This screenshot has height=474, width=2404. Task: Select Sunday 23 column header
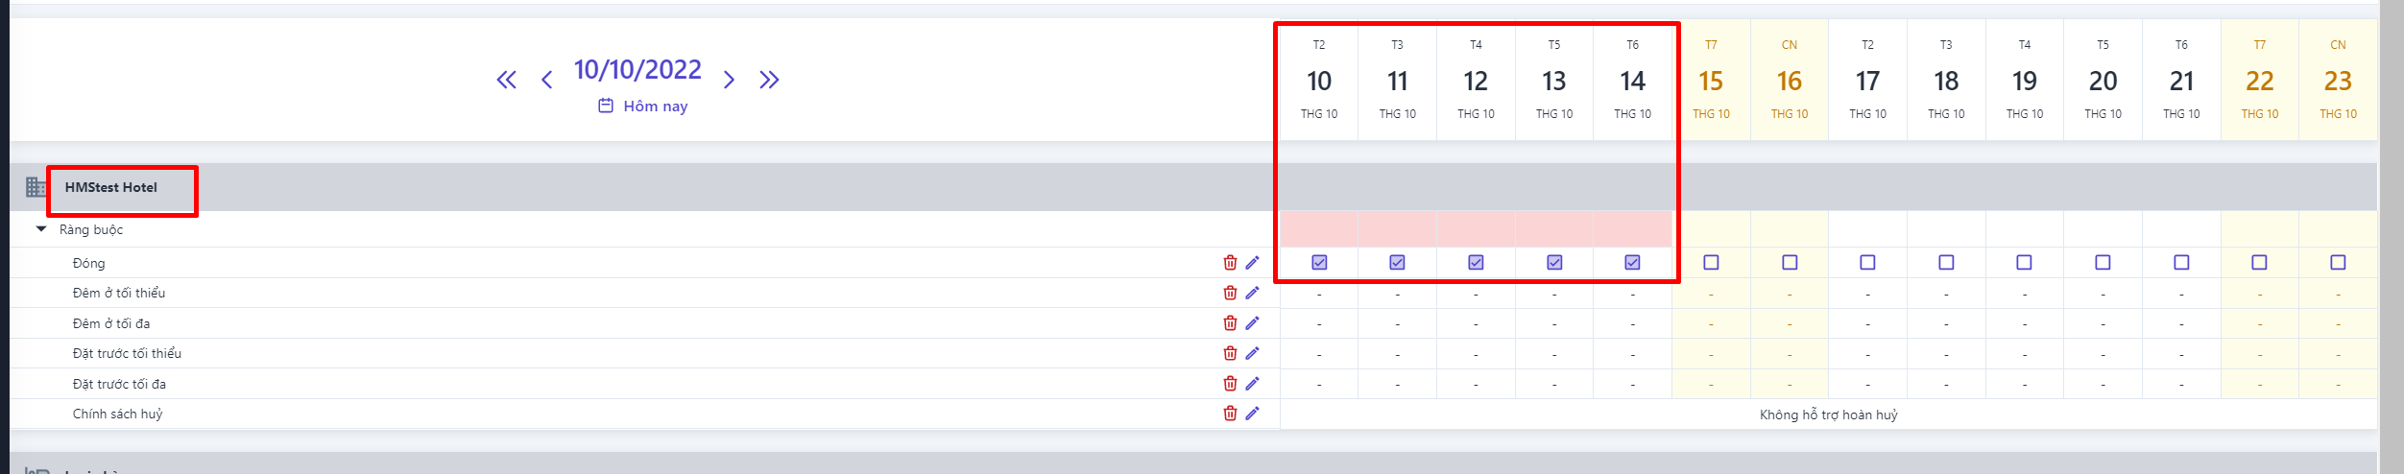coord(2338,81)
